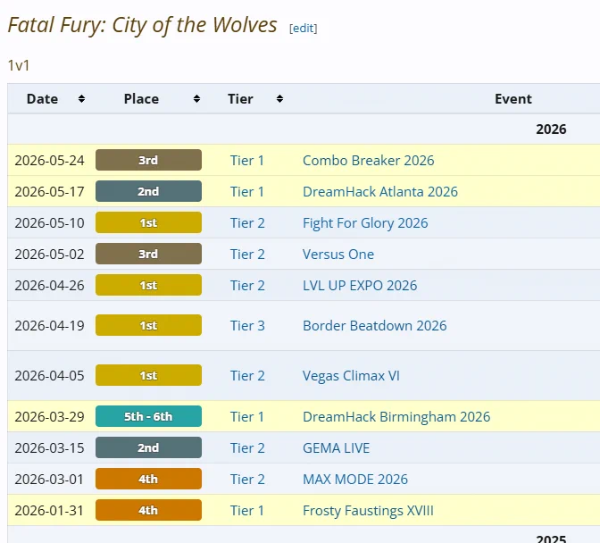Click Tier 1 link in Combo Breaker row

coord(246,161)
